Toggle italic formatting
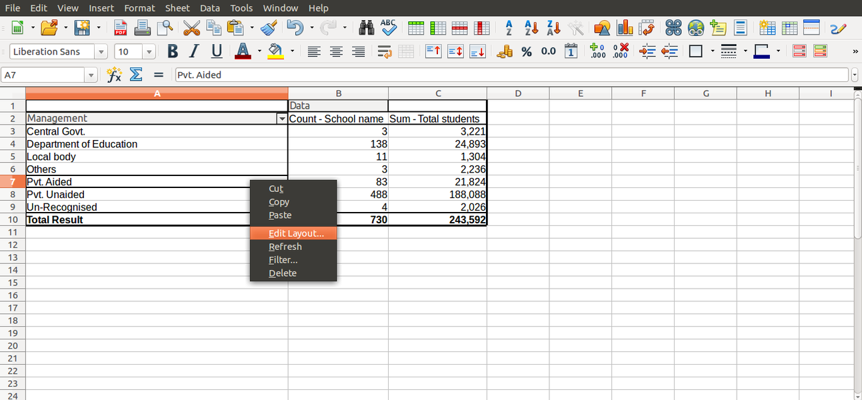The width and height of the screenshot is (862, 400). tap(193, 51)
